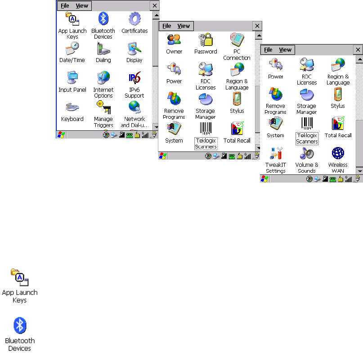This screenshot has height=353, width=363.
Task: Open Region & Language in the PC Connection window
Action: pyautogui.click(x=237, y=76)
